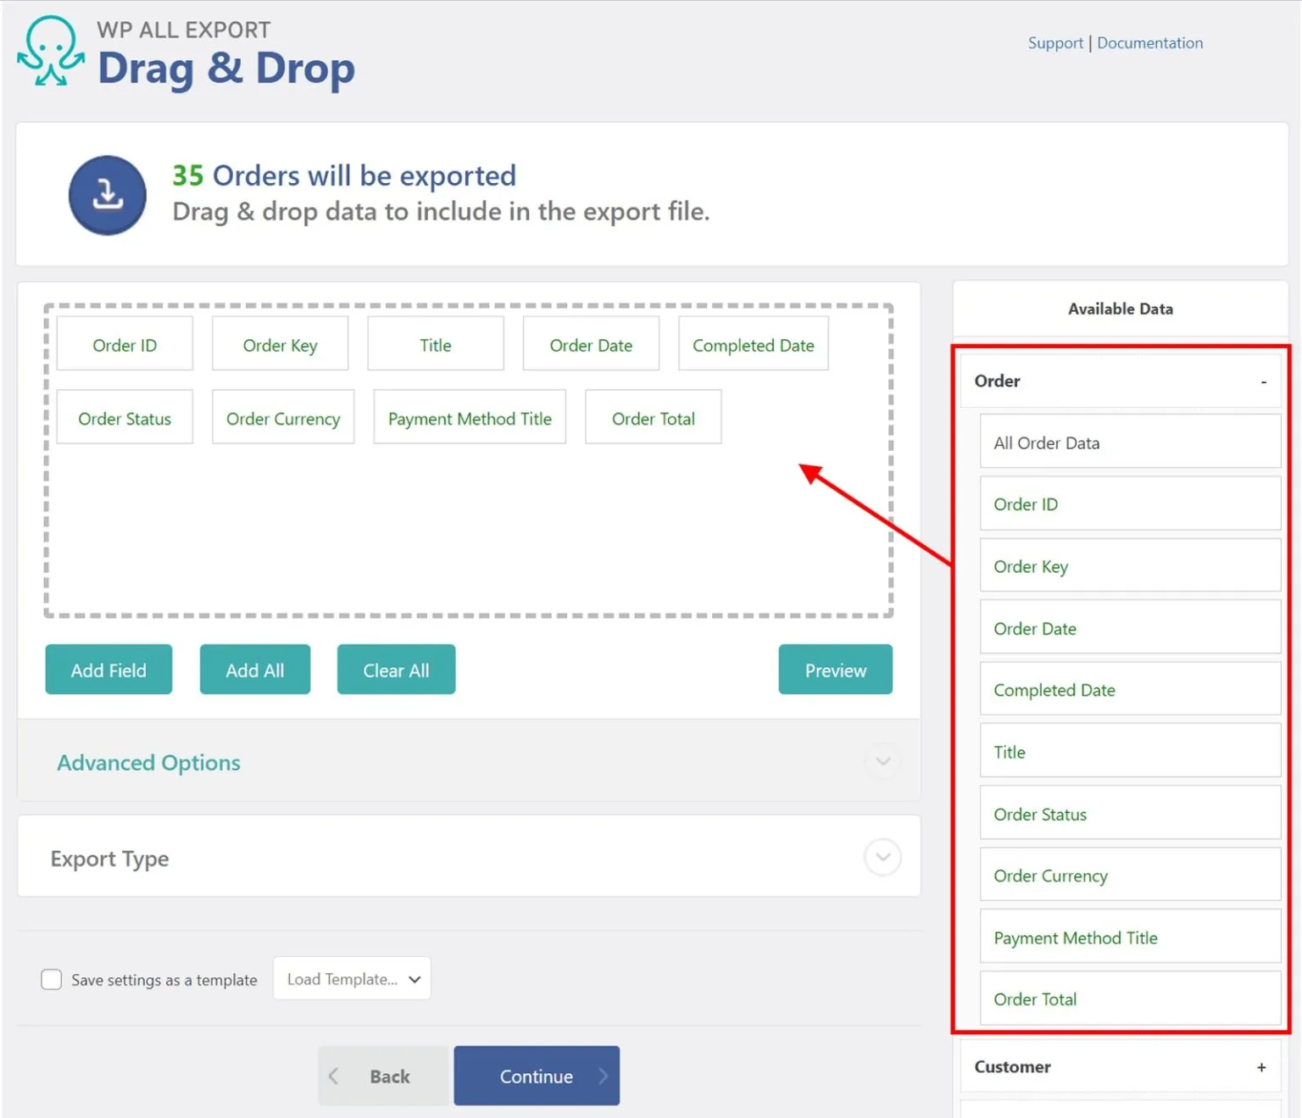Open the Documentation link
1302x1118 pixels.
(x=1149, y=42)
